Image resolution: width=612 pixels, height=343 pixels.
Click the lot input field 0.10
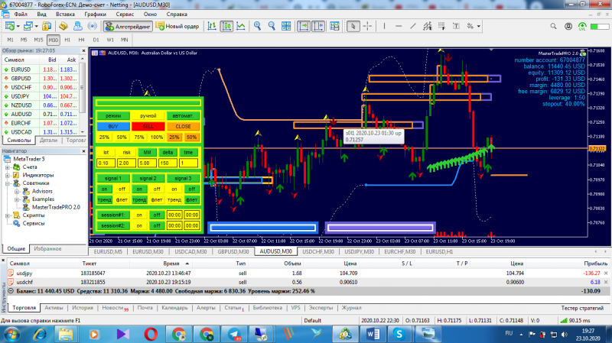coord(106,163)
